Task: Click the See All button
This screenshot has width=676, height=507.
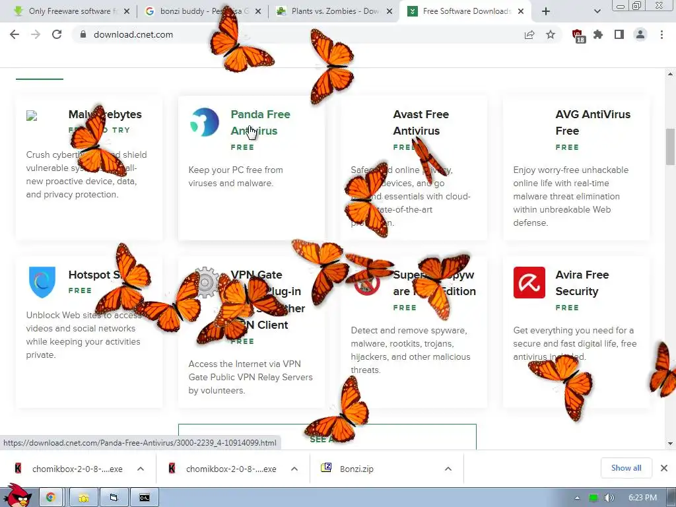Action: tap(327, 437)
